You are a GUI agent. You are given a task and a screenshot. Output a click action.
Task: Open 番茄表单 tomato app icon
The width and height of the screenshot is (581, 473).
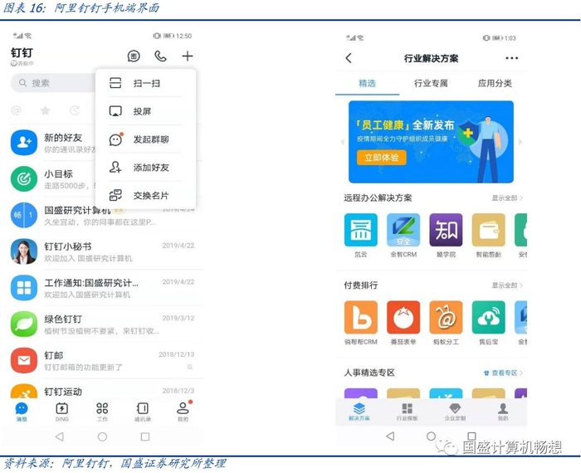[x=403, y=318]
